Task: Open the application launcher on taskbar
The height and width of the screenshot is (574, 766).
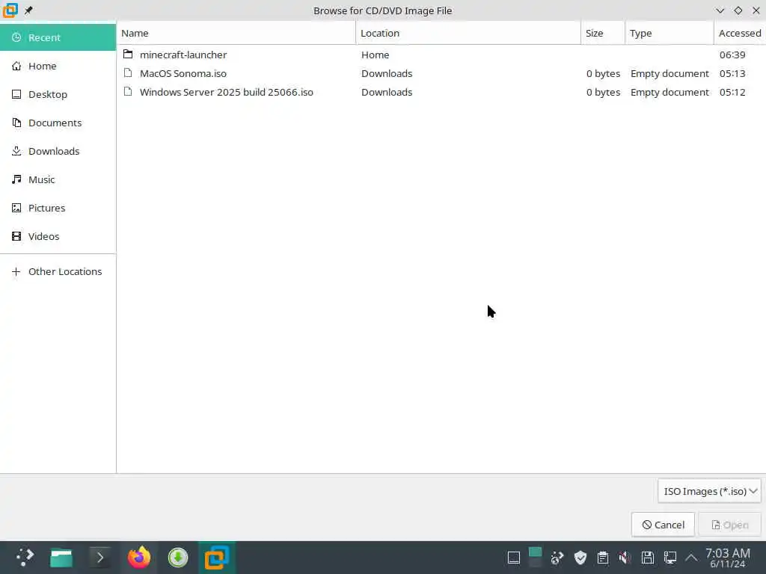Action: [25, 558]
